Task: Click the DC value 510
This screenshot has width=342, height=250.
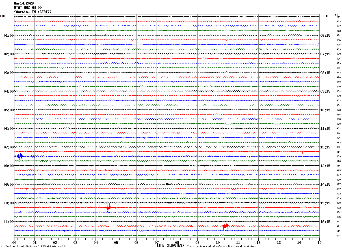Action: point(338,231)
